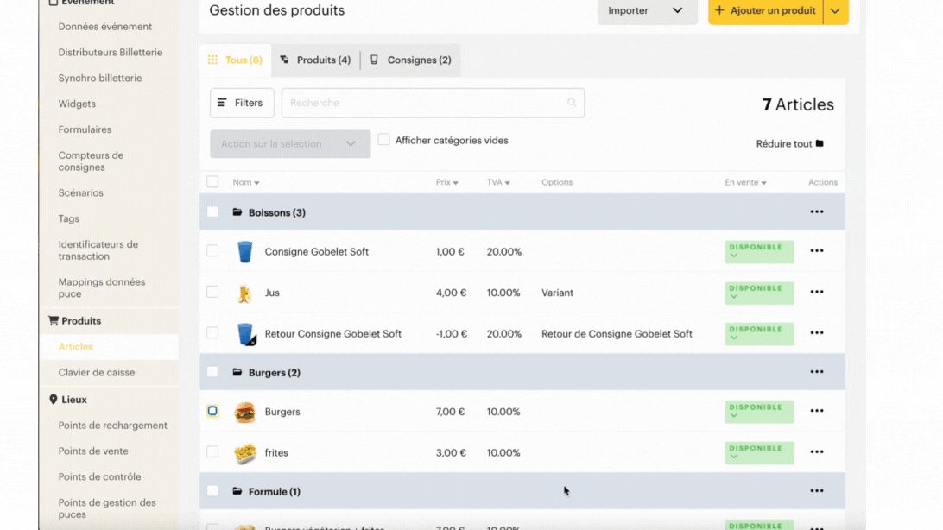Switch to Produits (4) tab
Viewport: 943px width, 530px height.
click(x=316, y=60)
